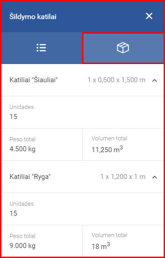Collapse the Katiliai "Šiauliai" section

point(154,80)
